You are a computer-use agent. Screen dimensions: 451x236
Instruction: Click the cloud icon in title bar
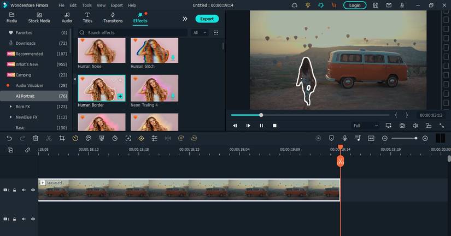[295, 5]
